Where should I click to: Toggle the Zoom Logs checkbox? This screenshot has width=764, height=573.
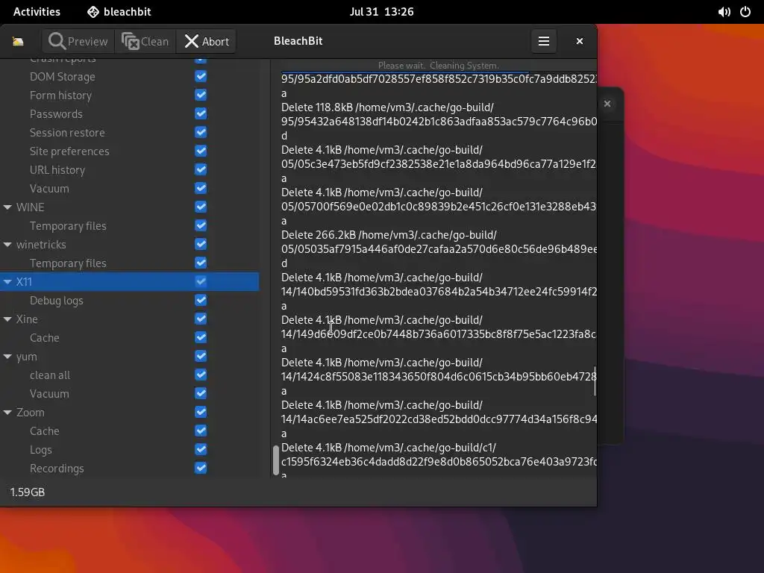201,449
